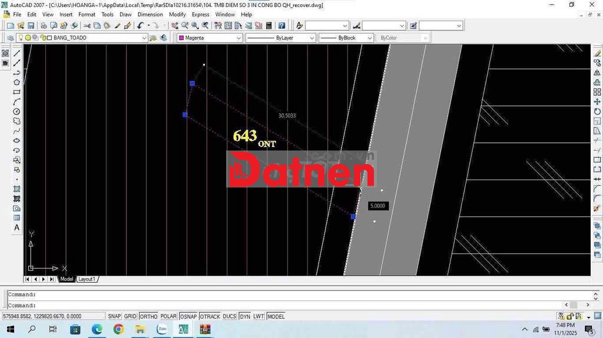Image resolution: width=603 pixels, height=338 pixels.
Task: Click the Save icon in toolbar
Action: coord(30,26)
